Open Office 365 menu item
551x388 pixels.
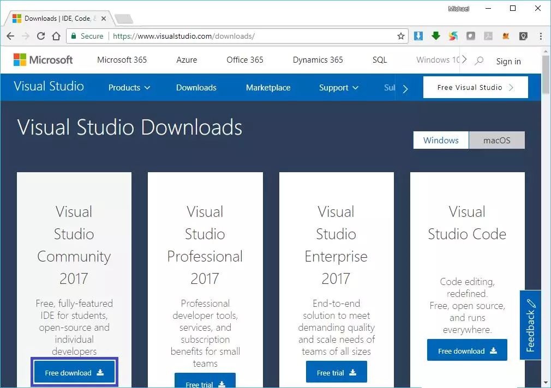tap(245, 60)
